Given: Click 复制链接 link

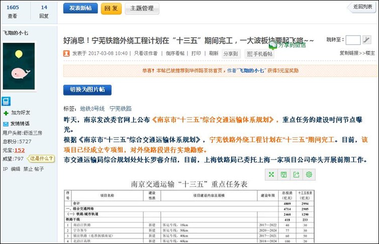Looking at the screenshot, I should 349,53.
